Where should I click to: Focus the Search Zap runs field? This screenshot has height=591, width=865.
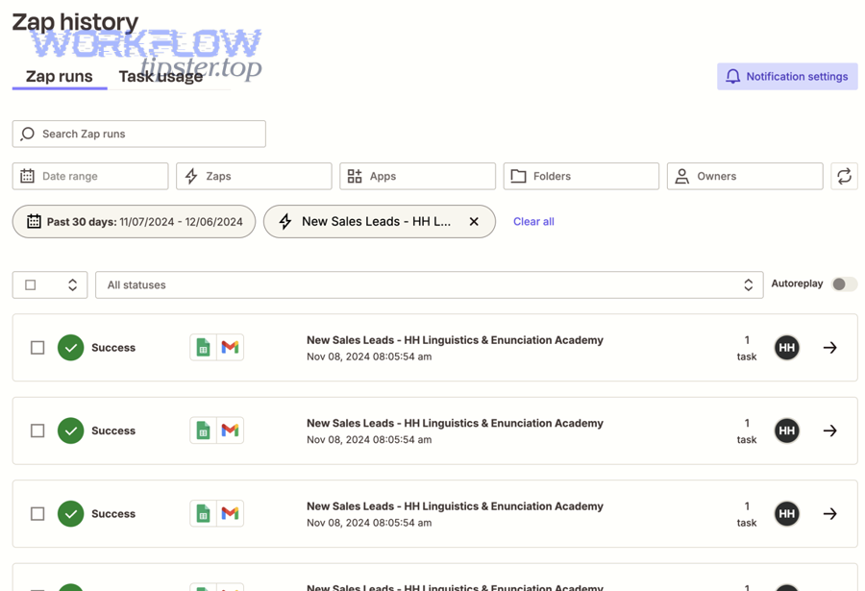(x=139, y=134)
